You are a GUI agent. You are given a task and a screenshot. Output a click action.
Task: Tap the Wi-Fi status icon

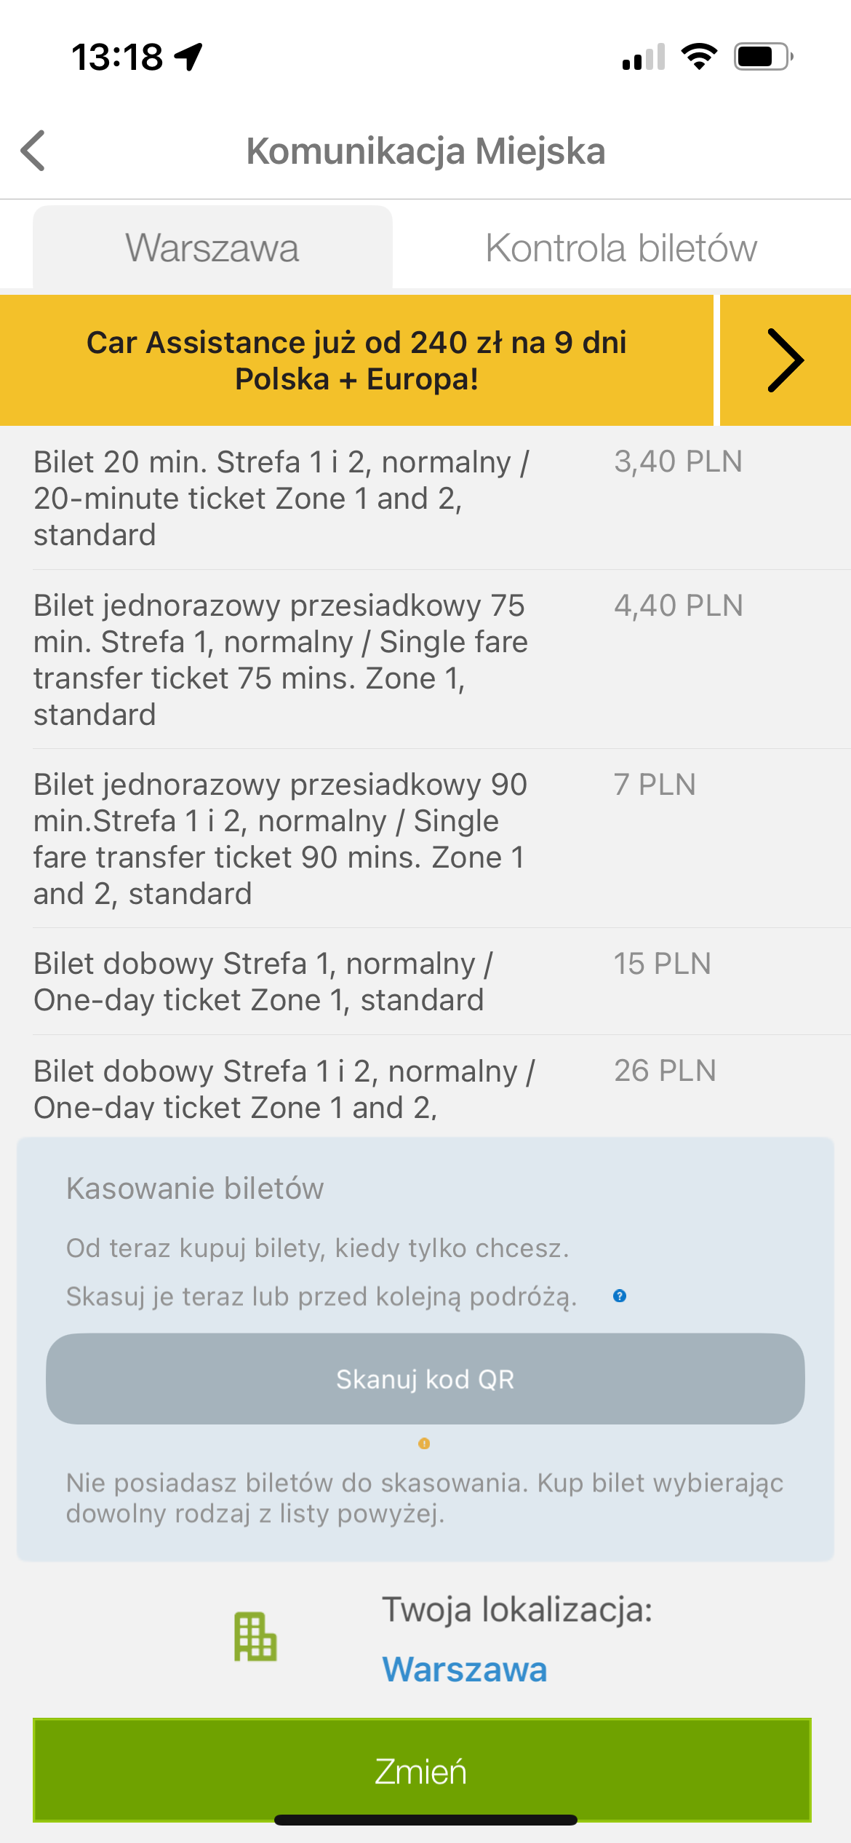(699, 57)
